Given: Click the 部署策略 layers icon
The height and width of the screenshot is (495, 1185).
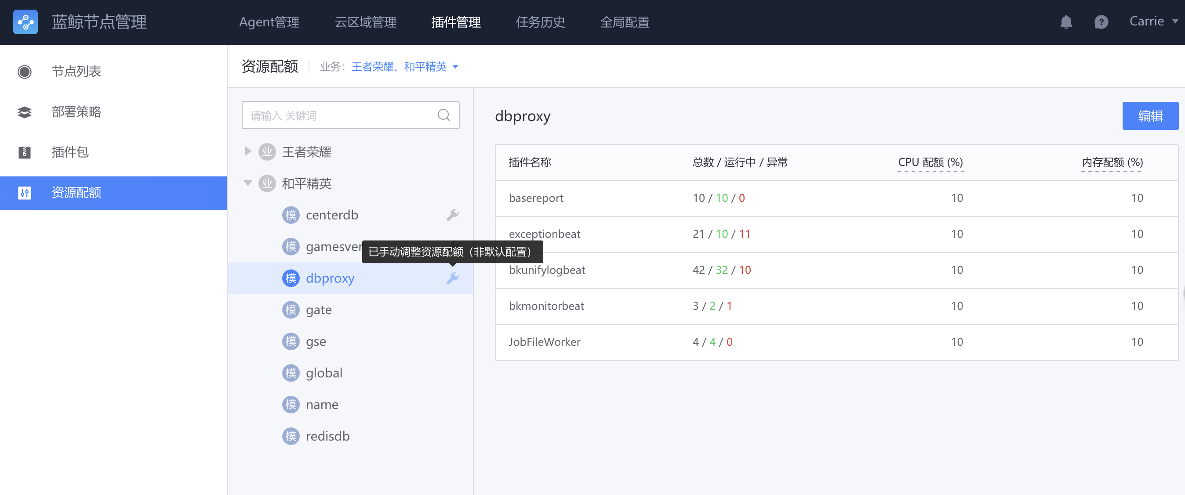Looking at the screenshot, I should tap(25, 112).
